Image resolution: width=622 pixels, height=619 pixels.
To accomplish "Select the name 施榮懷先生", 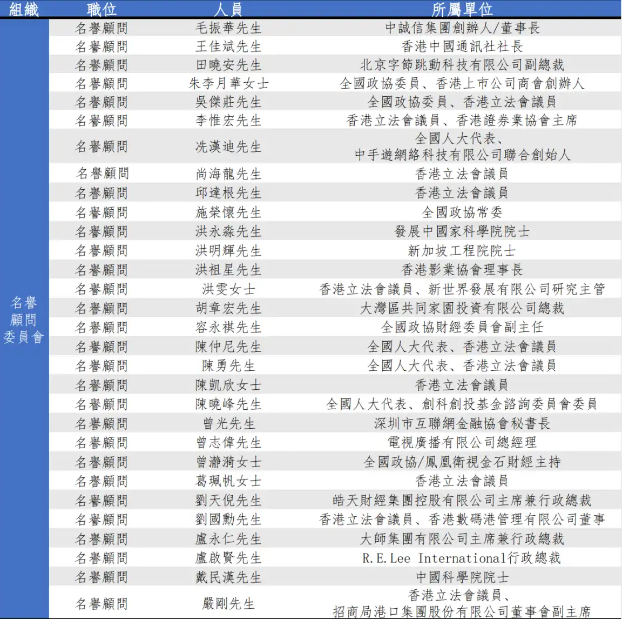I will [228, 212].
